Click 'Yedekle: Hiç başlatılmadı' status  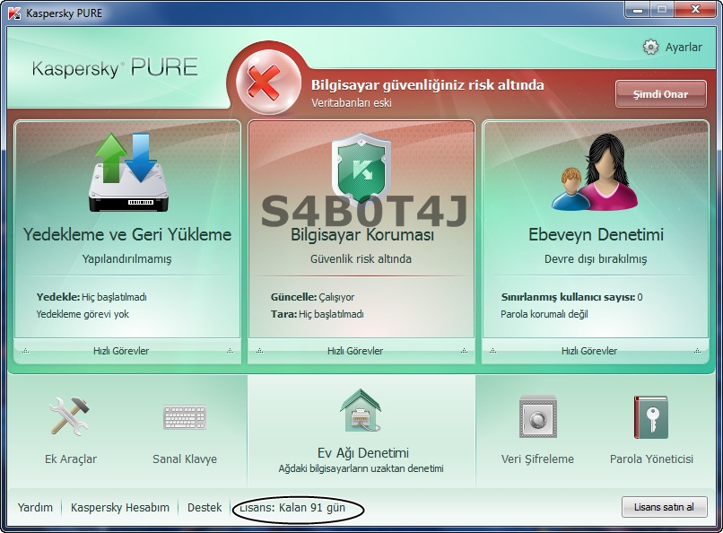tap(91, 297)
